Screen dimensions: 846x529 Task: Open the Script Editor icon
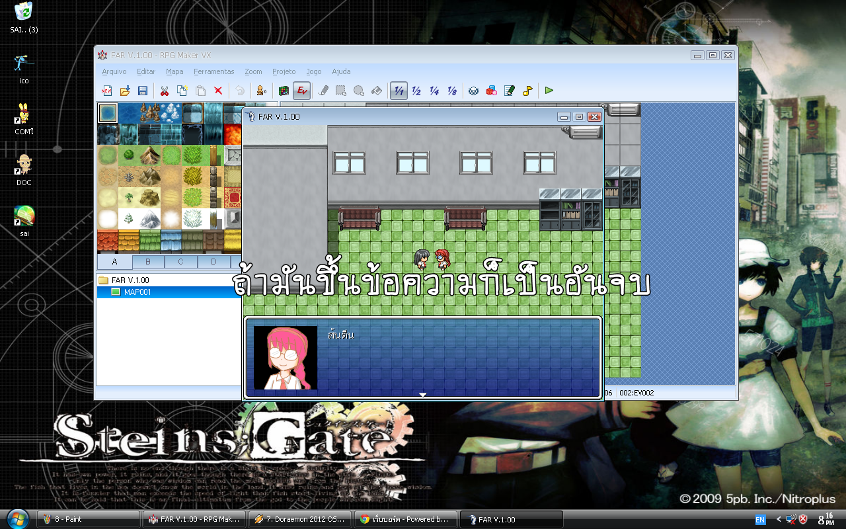point(510,91)
